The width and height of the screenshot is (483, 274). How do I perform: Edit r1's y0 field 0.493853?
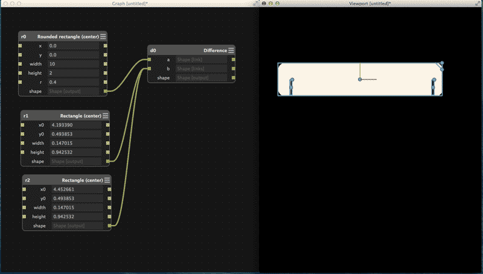pyautogui.click(x=76, y=134)
